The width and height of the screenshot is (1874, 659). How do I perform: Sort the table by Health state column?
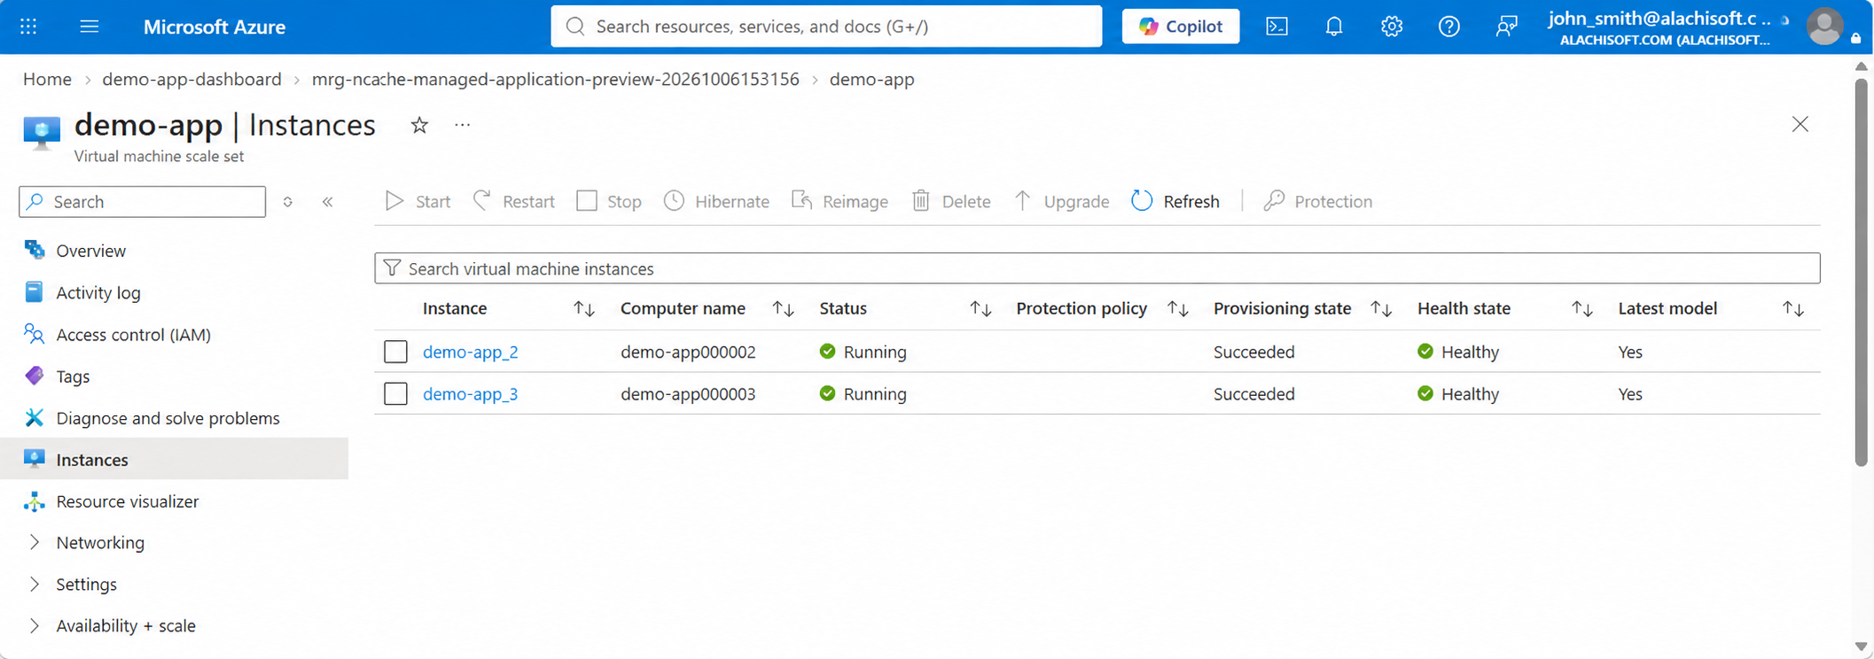1581,308
